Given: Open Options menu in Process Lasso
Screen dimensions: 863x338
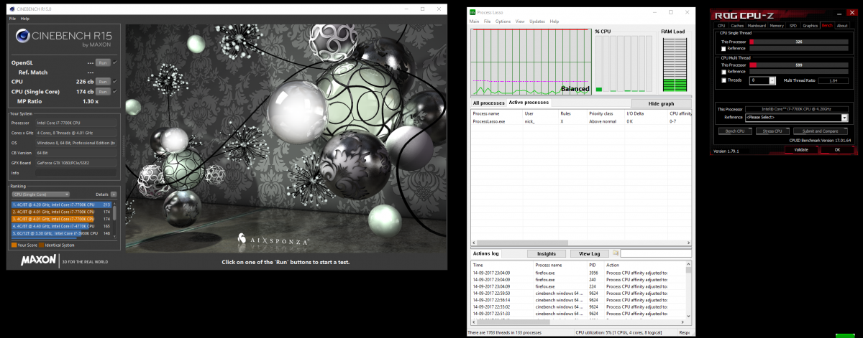Looking at the screenshot, I should tap(503, 22).
